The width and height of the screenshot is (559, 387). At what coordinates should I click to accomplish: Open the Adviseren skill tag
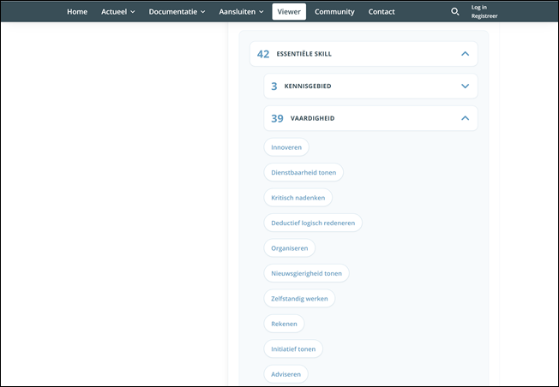[286, 374]
